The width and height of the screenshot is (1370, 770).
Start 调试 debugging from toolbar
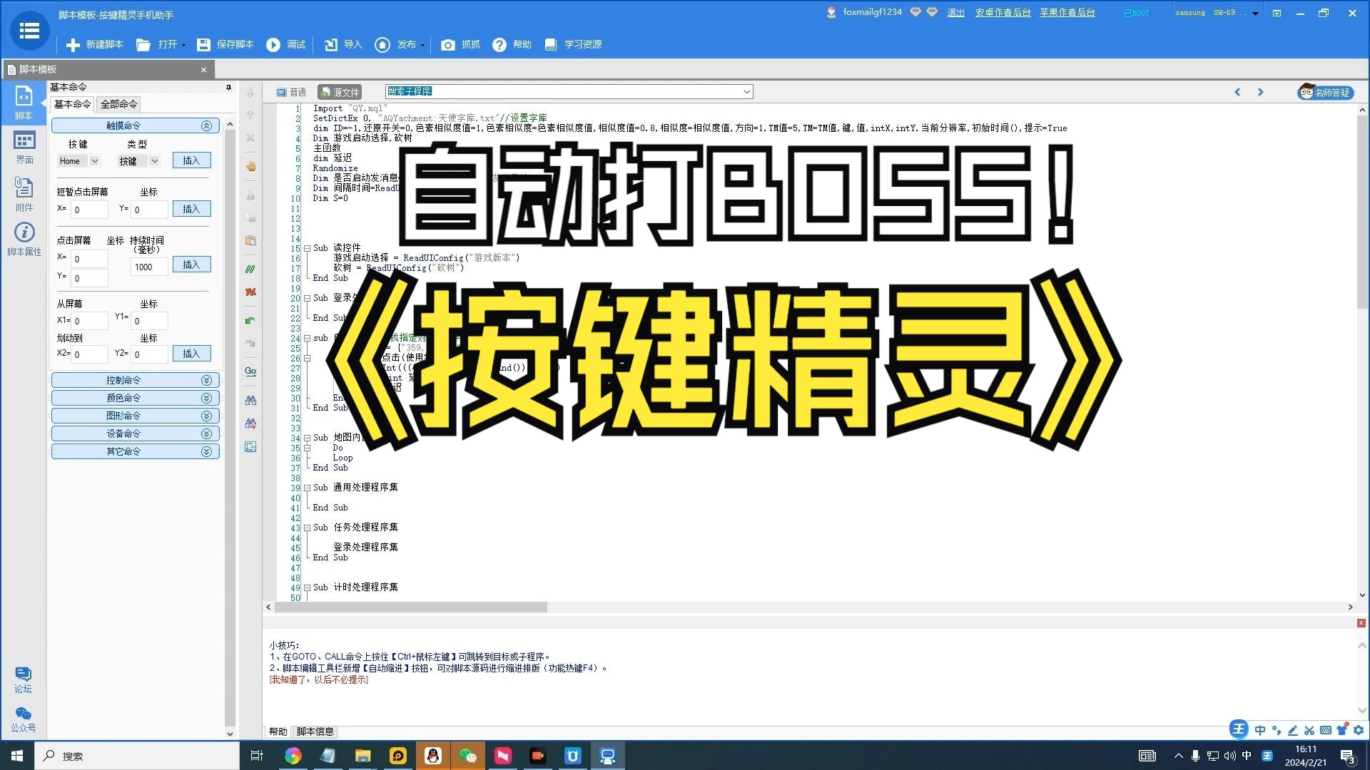(286, 45)
